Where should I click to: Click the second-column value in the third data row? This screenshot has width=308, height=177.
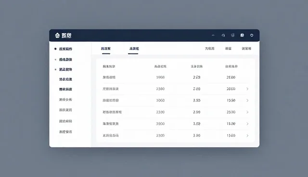pos(160,101)
